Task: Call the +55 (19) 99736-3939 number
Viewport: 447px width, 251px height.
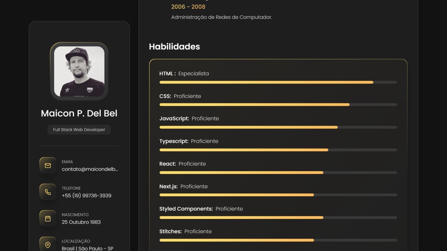Action: tap(87, 196)
